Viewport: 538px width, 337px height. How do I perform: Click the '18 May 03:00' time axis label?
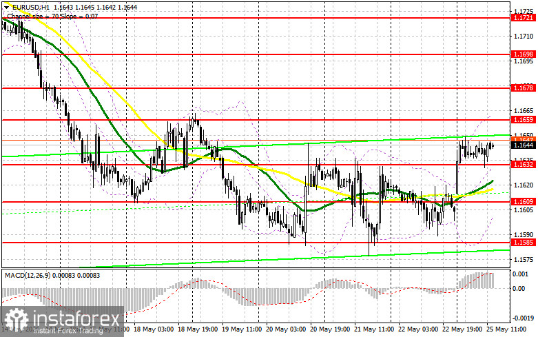[154, 329]
